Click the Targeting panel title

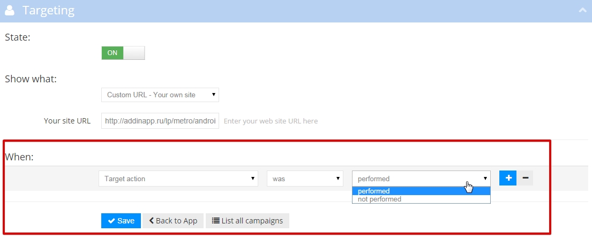[48, 11]
